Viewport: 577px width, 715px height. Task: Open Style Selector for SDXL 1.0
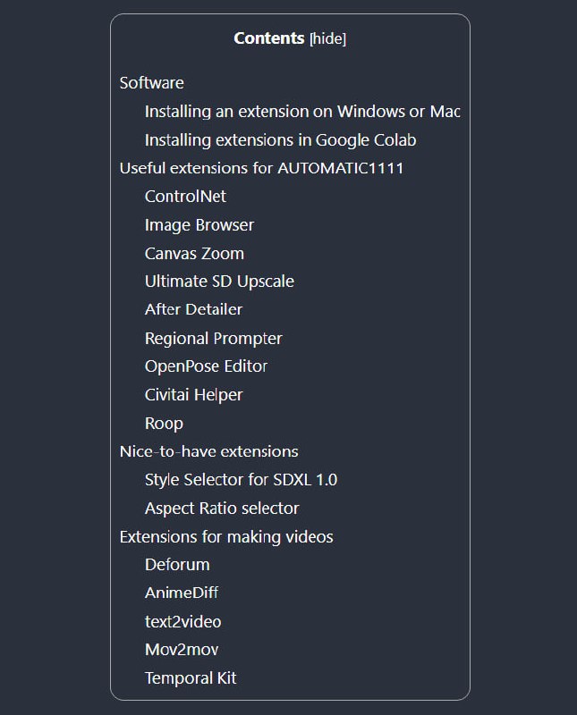pos(241,480)
